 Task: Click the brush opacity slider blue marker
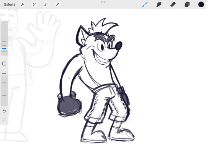(x=4, y=74)
